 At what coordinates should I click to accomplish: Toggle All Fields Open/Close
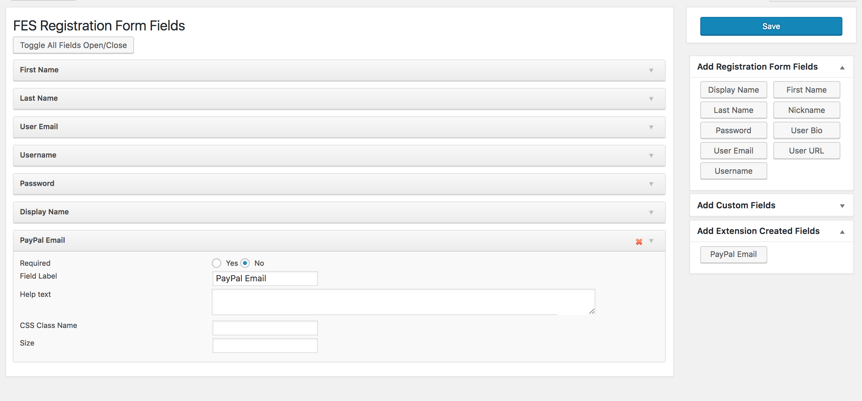73,45
